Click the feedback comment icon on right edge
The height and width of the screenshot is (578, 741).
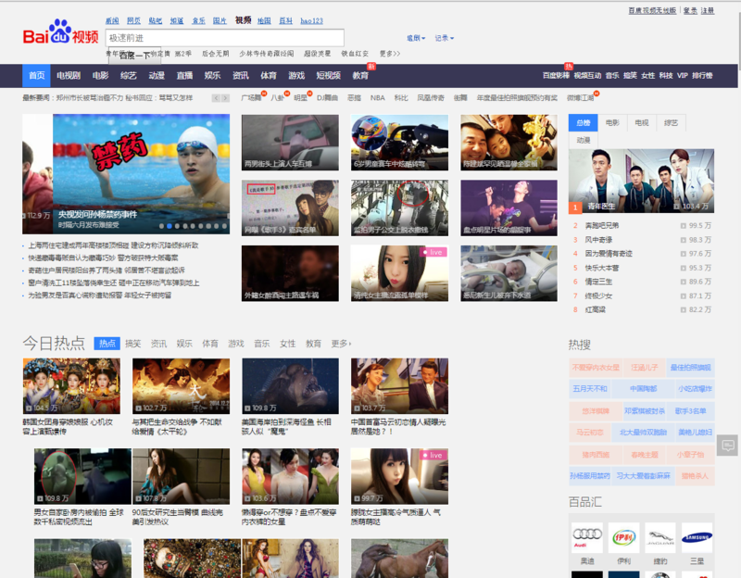point(728,445)
